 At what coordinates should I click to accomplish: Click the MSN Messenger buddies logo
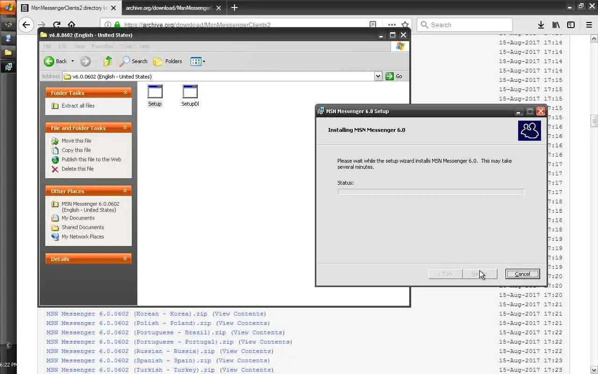[x=529, y=130]
